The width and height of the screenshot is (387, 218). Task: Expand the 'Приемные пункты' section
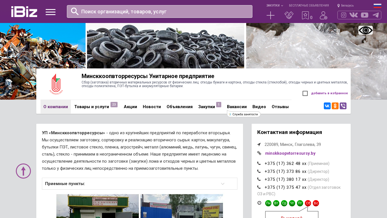140,184
